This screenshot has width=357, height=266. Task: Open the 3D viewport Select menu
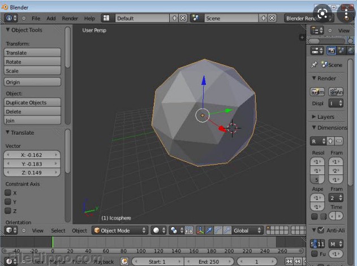(58, 230)
